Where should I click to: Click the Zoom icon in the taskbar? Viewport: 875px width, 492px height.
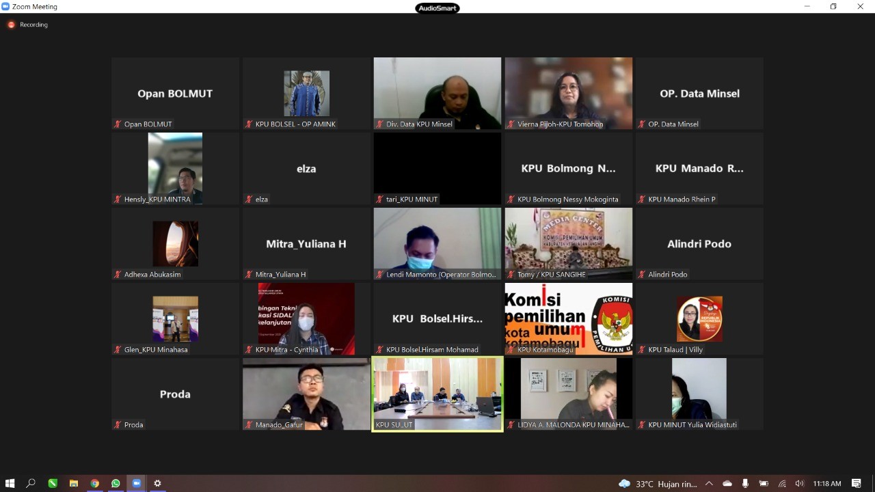coord(136,483)
